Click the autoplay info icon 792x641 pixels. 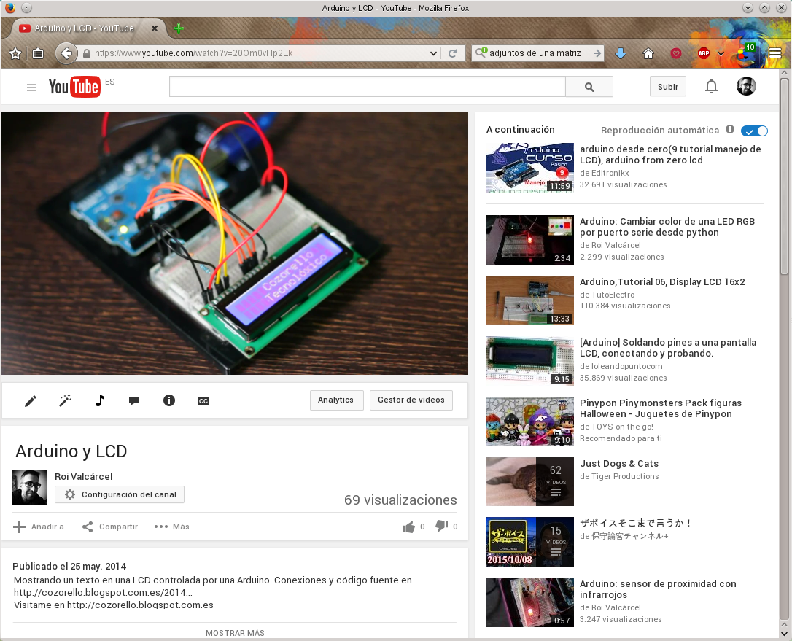click(730, 129)
